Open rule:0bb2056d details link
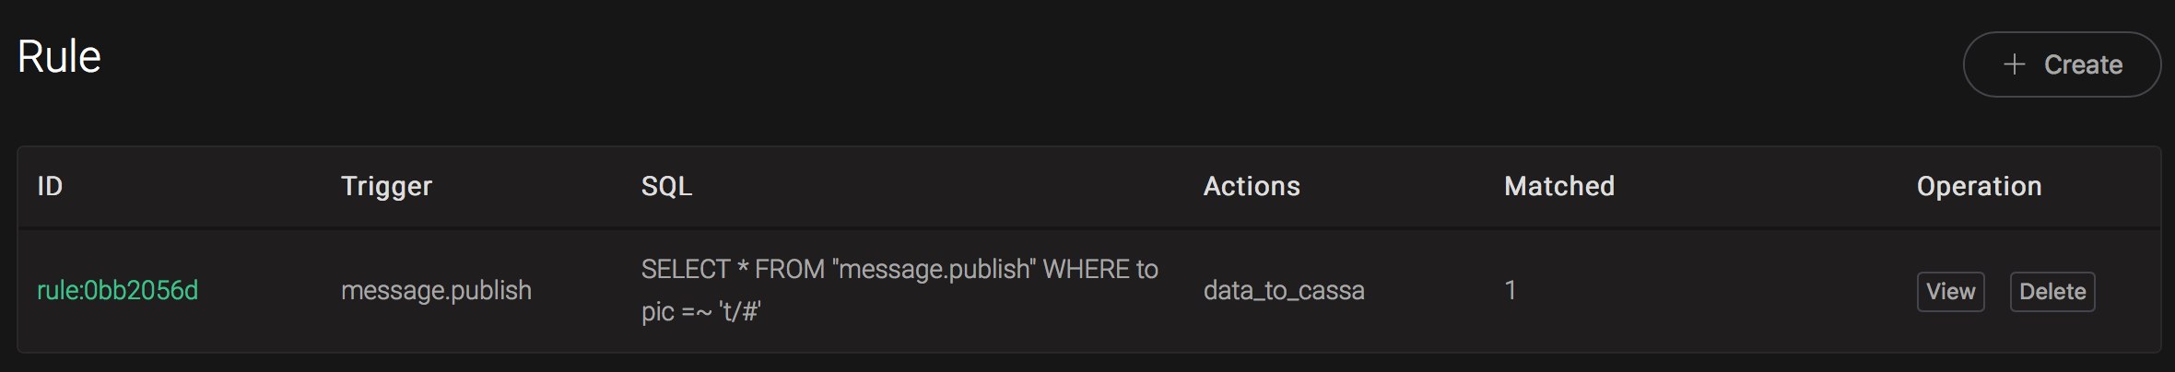This screenshot has width=2175, height=372. point(117,291)
